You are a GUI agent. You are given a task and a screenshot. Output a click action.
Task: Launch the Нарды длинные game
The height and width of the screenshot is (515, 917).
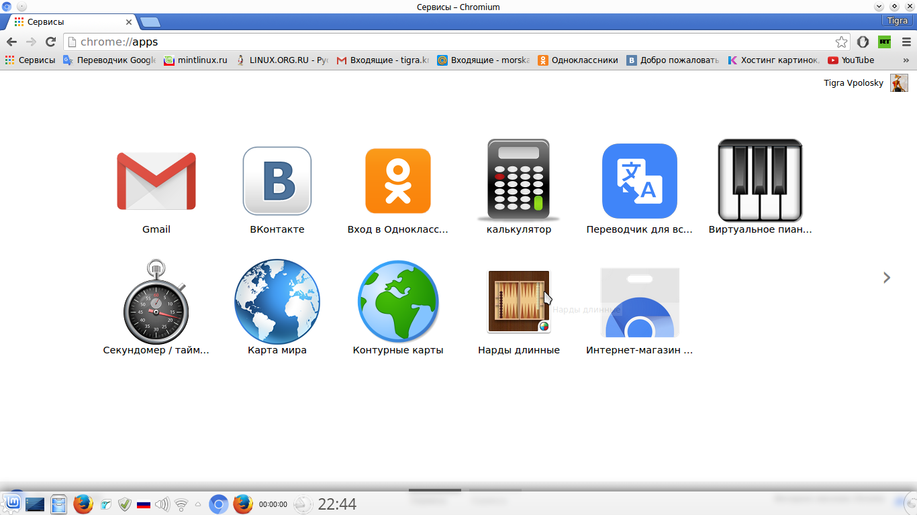click(x=519, y=302)
